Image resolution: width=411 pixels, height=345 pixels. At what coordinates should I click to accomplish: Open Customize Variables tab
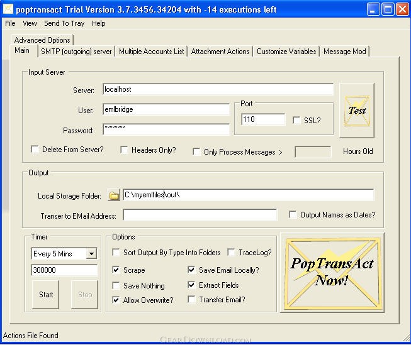(x=286, y=52)
